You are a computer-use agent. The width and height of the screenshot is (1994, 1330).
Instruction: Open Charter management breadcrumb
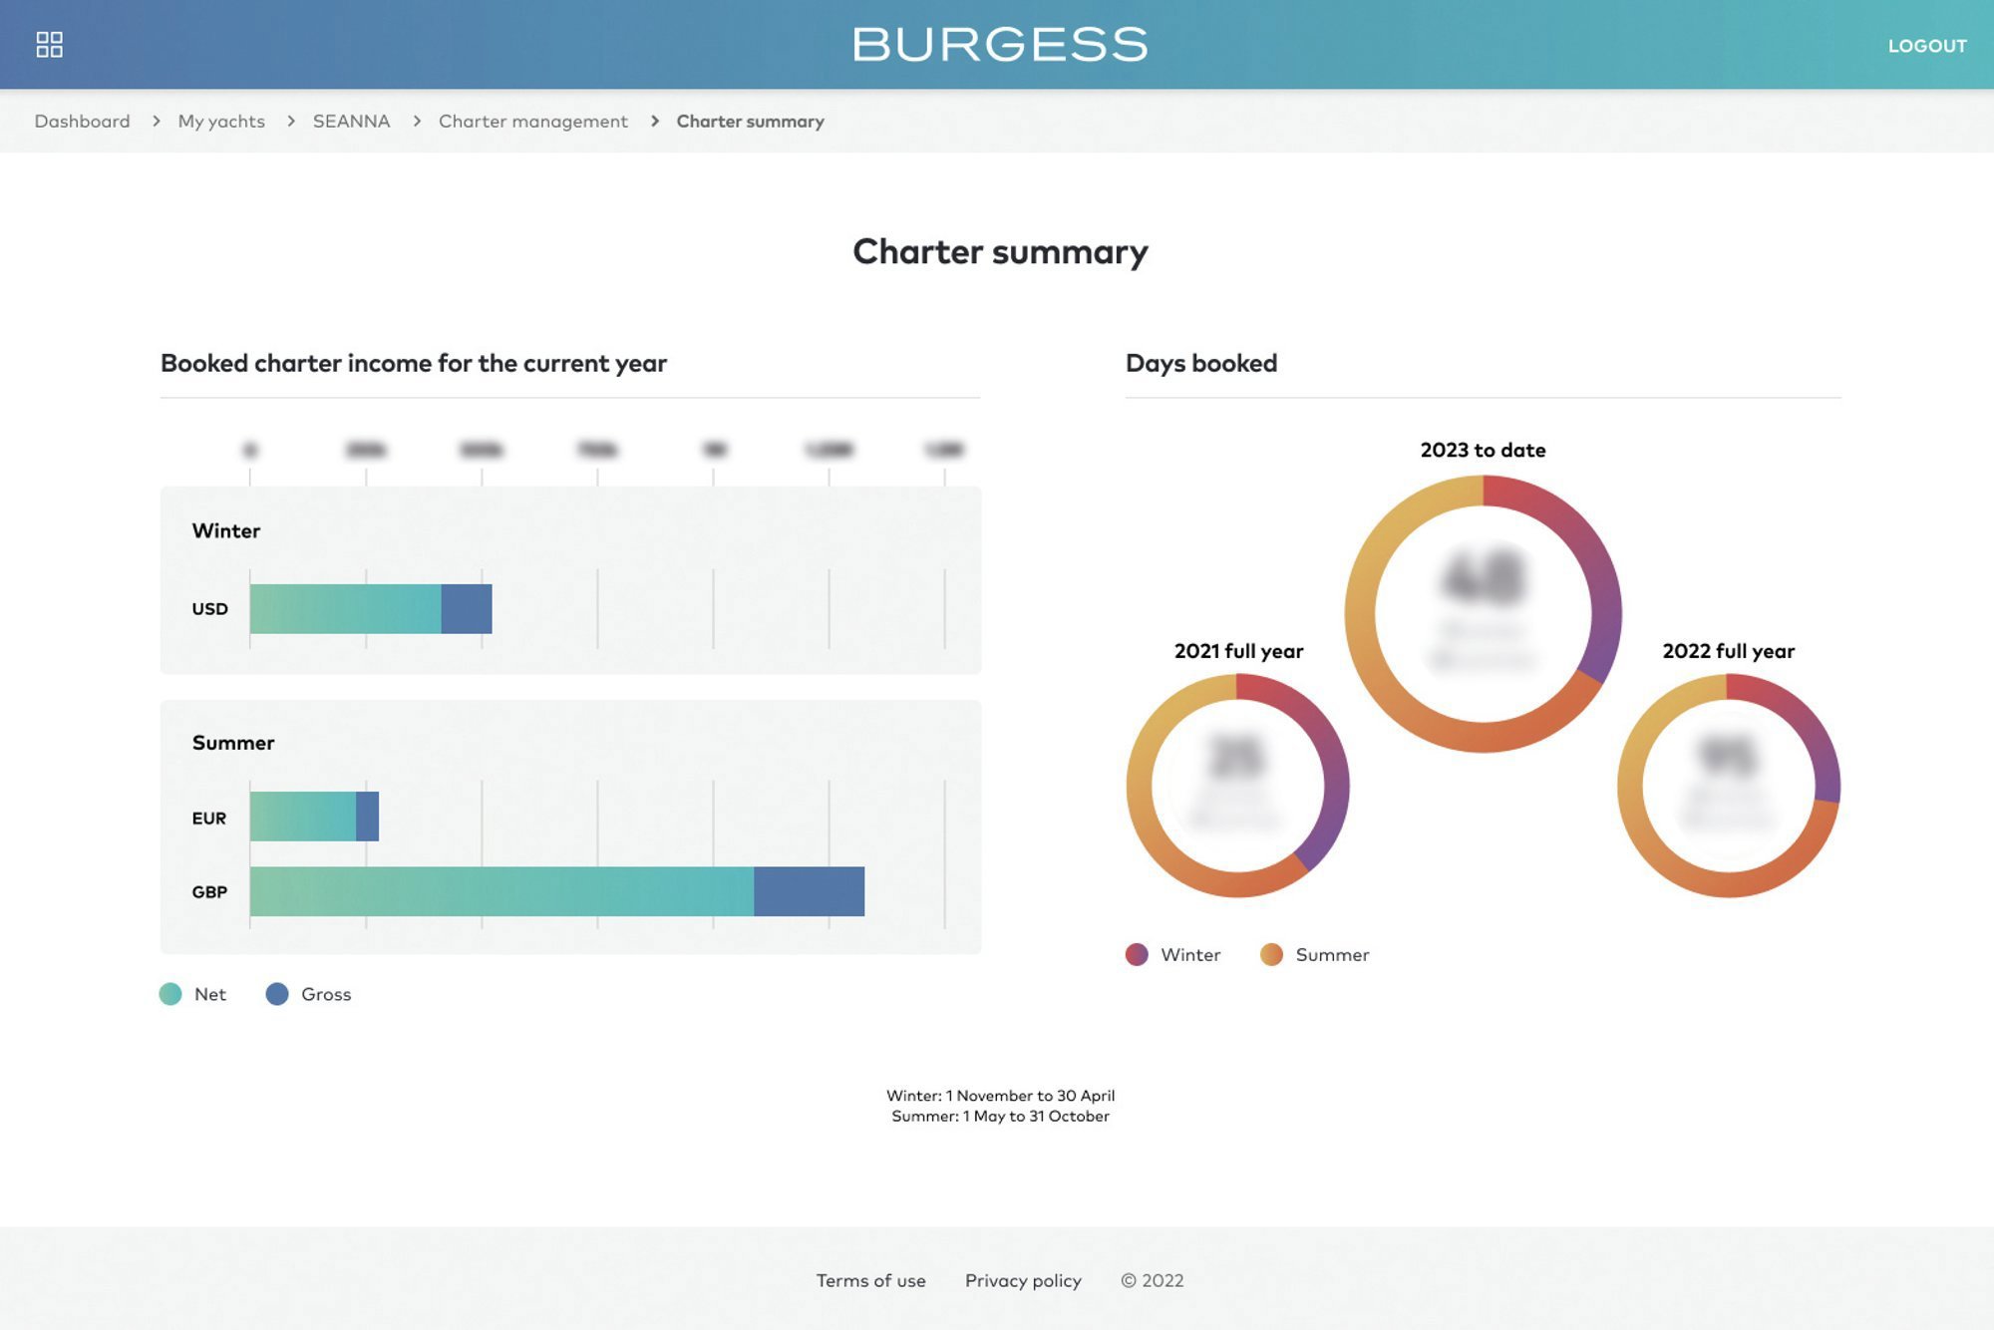click(533, 121)
